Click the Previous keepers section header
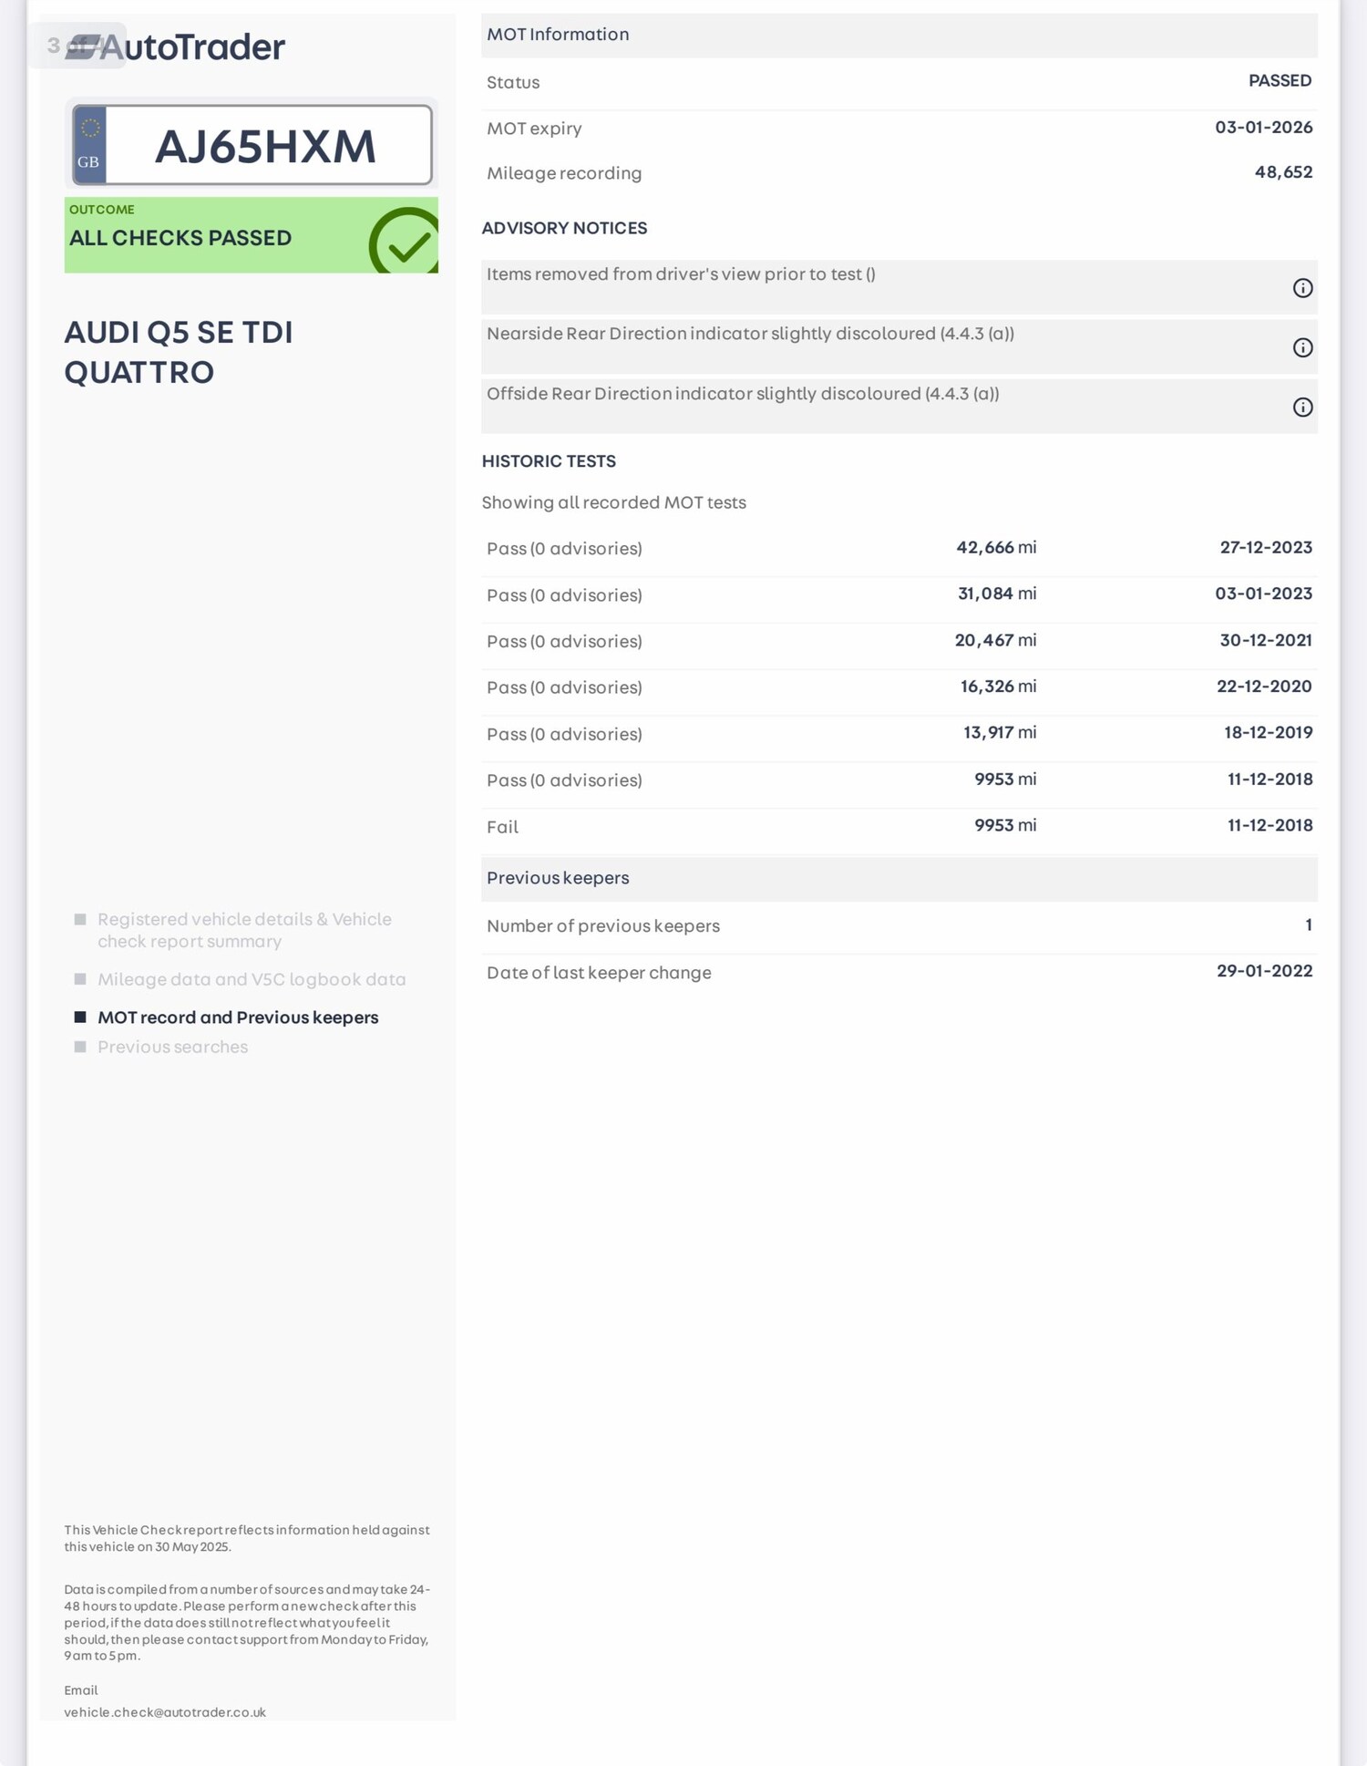The width and height of the screenshot is (1367, 1766). (x=899, y=878)
